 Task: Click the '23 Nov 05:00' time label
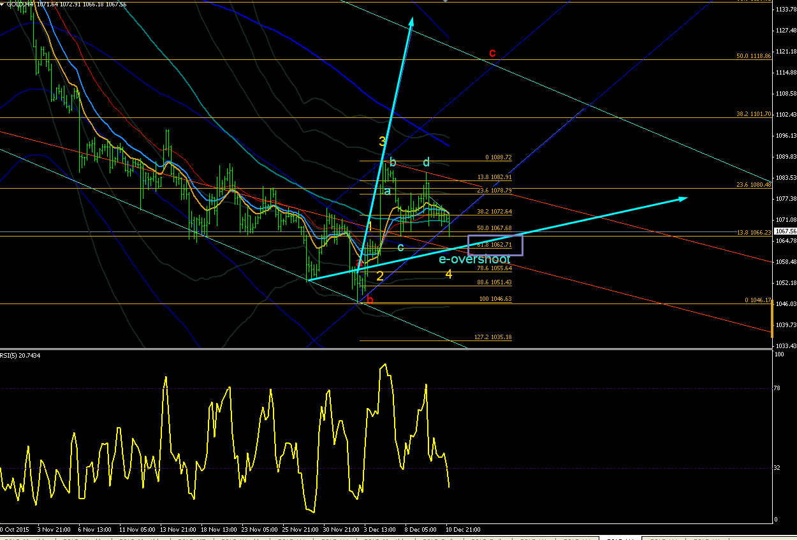coord(260,529)
